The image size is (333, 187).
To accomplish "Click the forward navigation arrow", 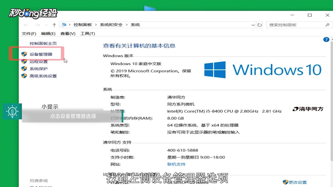I will (37, 25).
